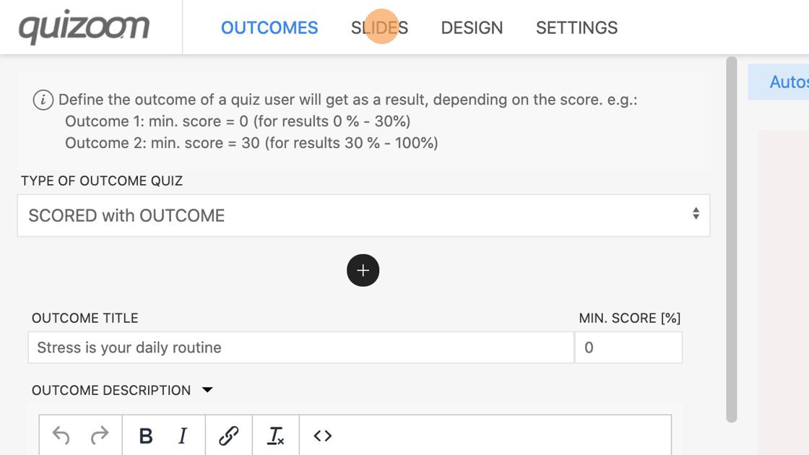Go to the Design tab
809x455 pixels.
[472, 27]
